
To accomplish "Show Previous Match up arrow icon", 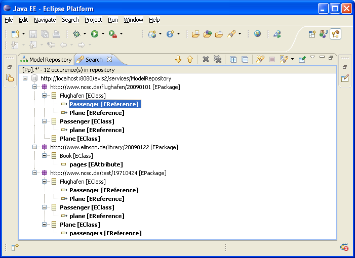I will click(190, 60).
